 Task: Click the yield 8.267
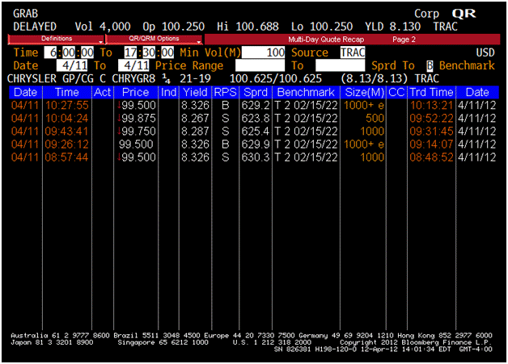pyautogui.click(x=195, y=119)
